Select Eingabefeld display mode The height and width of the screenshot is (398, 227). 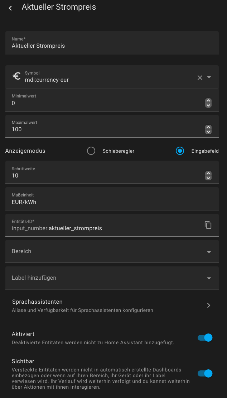click(x=180, y=151)
